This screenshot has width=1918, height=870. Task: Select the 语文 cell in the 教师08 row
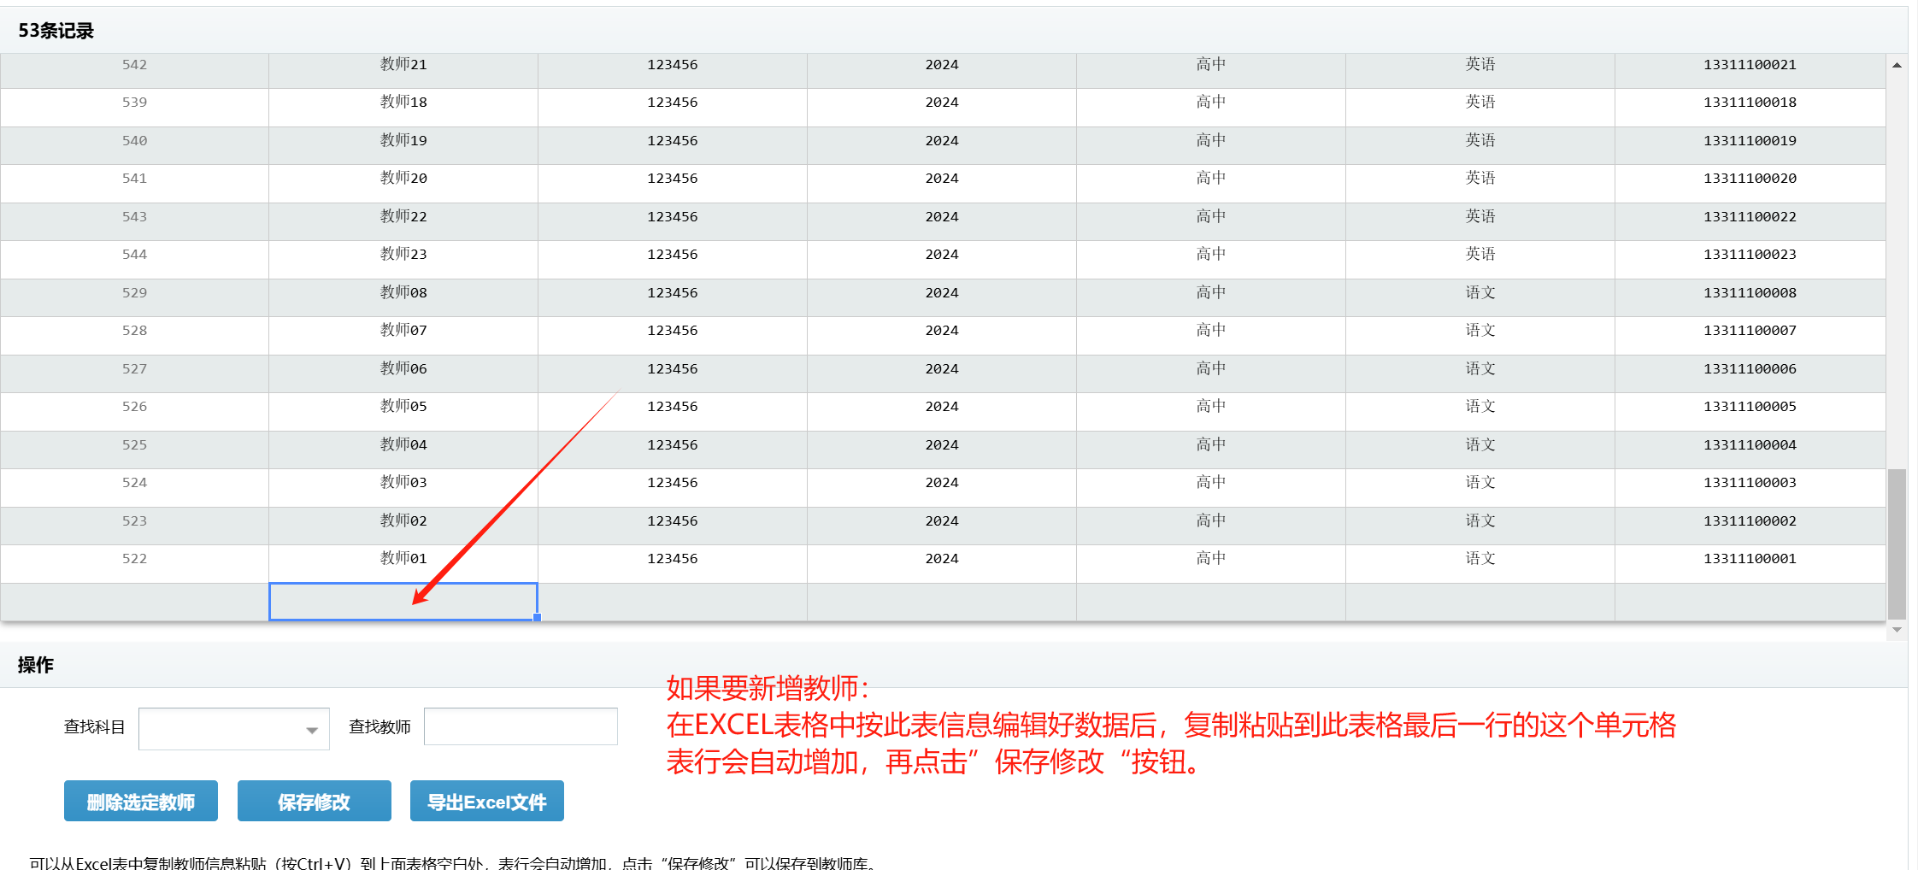1480,293
